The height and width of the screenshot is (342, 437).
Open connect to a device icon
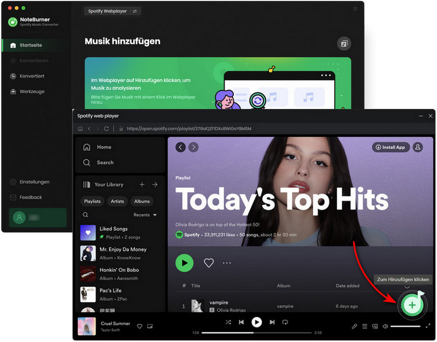375,326
